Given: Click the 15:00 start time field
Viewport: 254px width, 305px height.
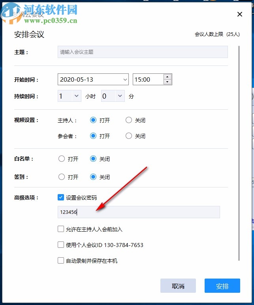Looking at the screenshot, I should tap(148, 79).
